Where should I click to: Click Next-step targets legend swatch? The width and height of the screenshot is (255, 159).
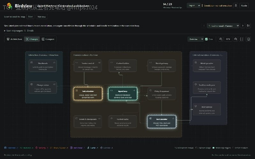(214, 148)
